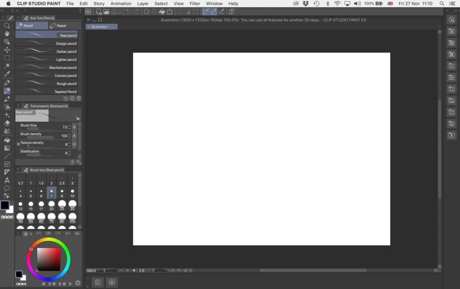
Task: Choose the Mechanical pencil sub tool
Action: (46, 67)
